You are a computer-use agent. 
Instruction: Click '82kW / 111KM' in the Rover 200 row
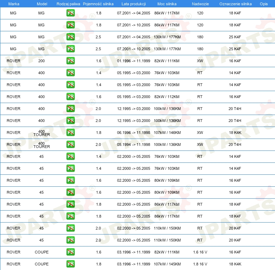tap(167, 61)
